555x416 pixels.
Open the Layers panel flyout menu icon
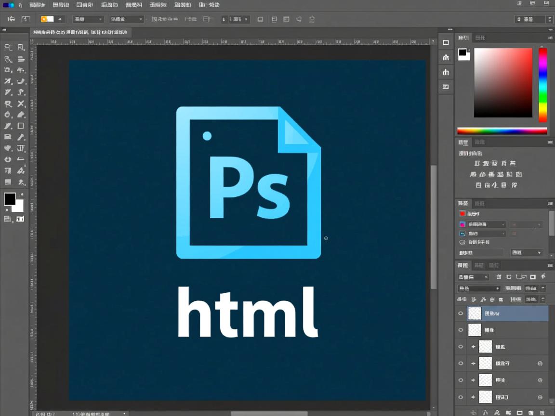pyautogui.click(x=550, y=265)
